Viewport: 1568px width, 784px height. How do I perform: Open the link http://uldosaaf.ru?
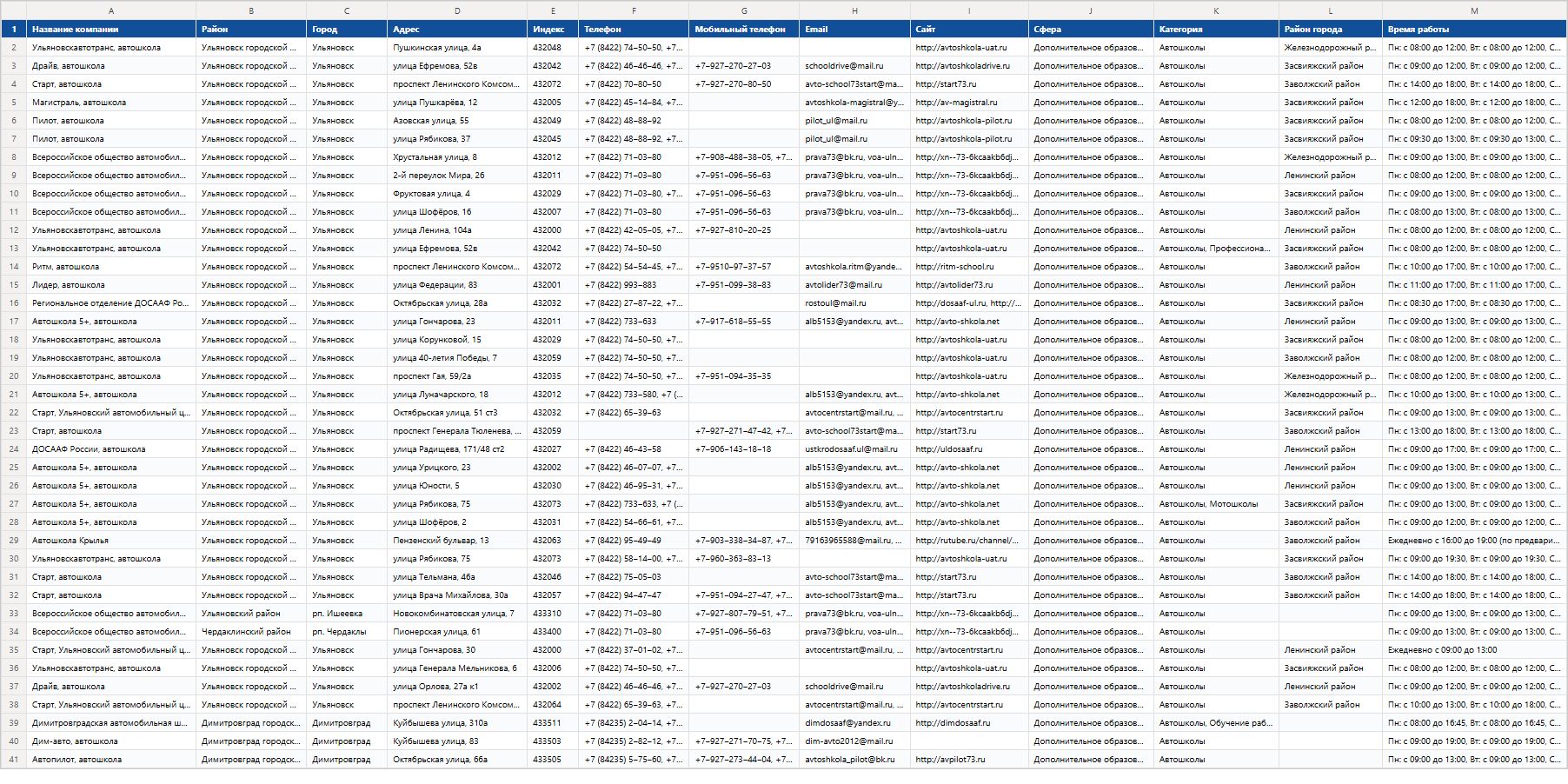coord(949,449)
